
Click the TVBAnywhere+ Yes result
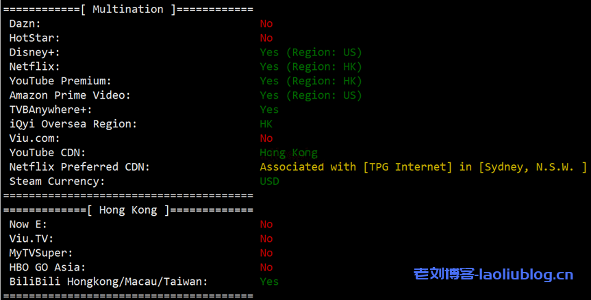point(269,110)
